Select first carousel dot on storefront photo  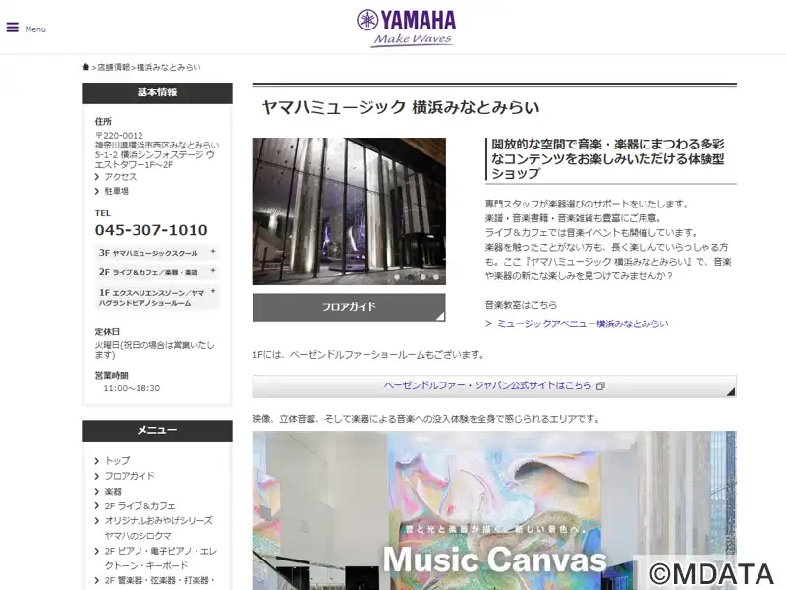pos(397,277)
